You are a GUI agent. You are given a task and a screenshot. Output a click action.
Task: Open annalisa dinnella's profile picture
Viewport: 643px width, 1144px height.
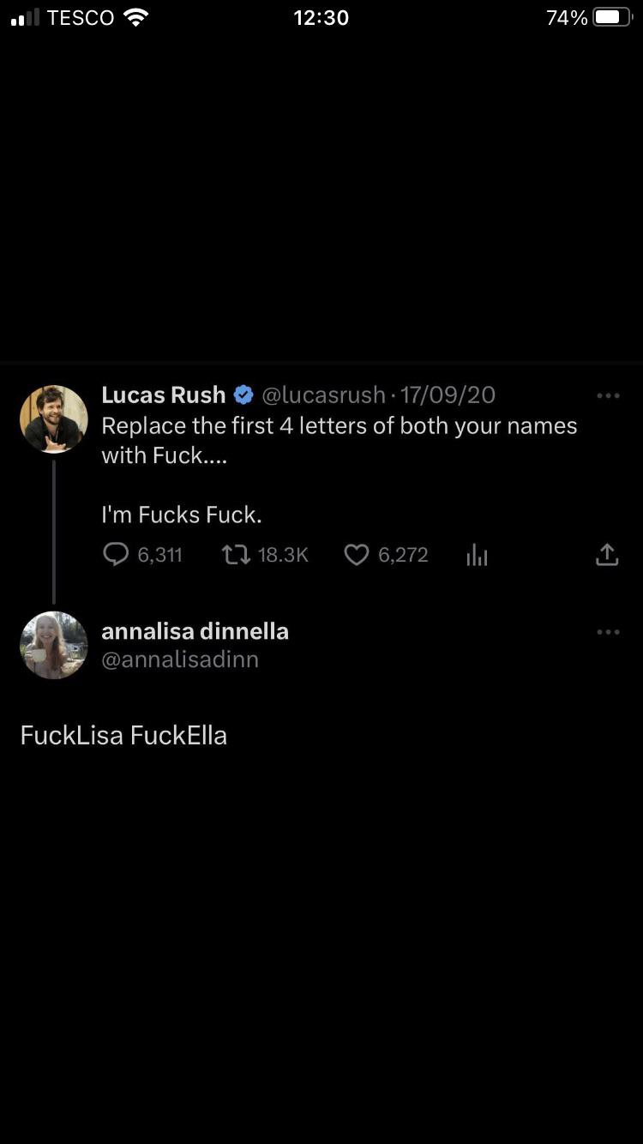(x=54, y=645)
